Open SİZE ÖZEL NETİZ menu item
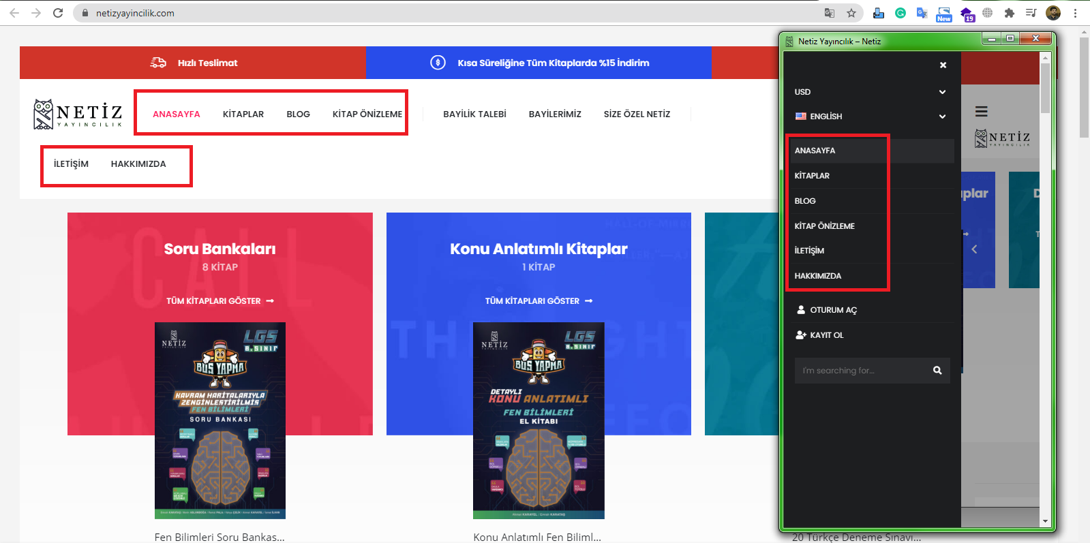The width and height of the screenshot is (1090, 543). coord(637,114)
